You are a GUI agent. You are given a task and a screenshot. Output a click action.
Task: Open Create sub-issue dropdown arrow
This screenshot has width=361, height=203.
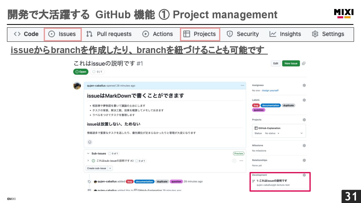coord(110,168)
